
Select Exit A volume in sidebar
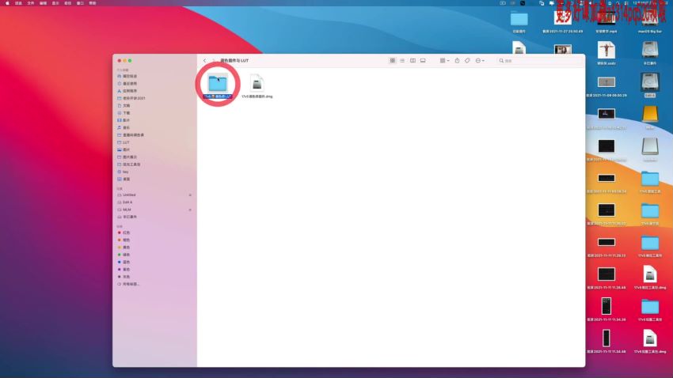(x=127, y=202)
